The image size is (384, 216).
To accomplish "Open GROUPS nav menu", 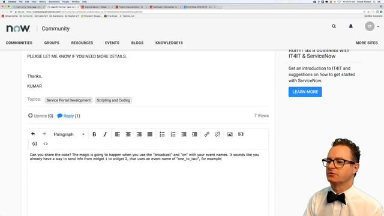I will coord(52,43).
